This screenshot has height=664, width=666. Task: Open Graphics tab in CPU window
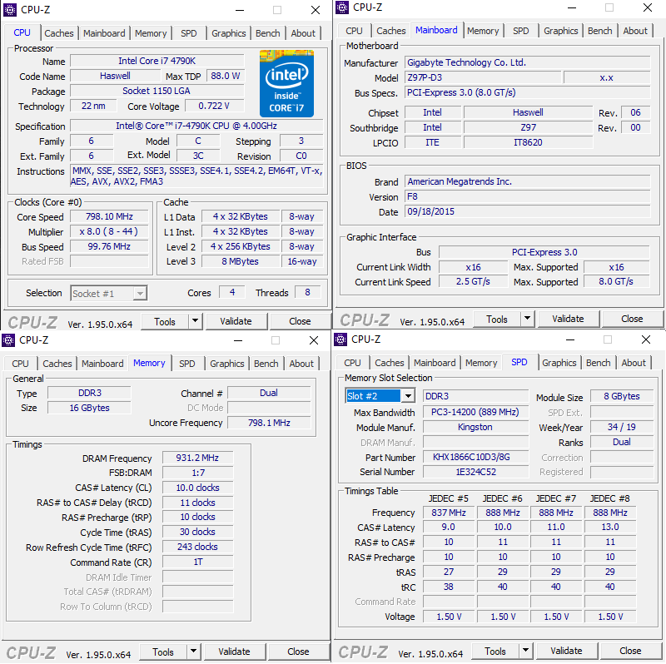point(228,33)
